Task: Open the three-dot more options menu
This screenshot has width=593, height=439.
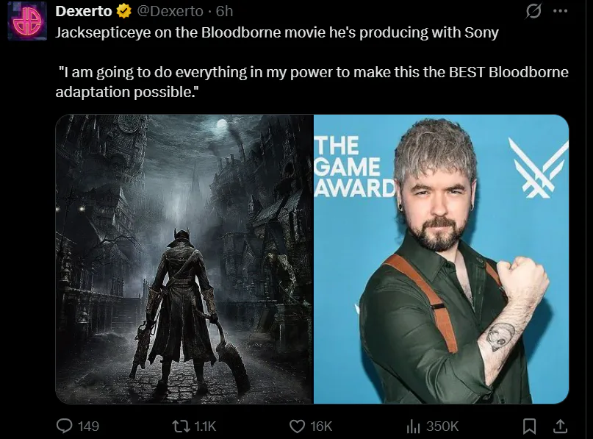Action: 560,11
